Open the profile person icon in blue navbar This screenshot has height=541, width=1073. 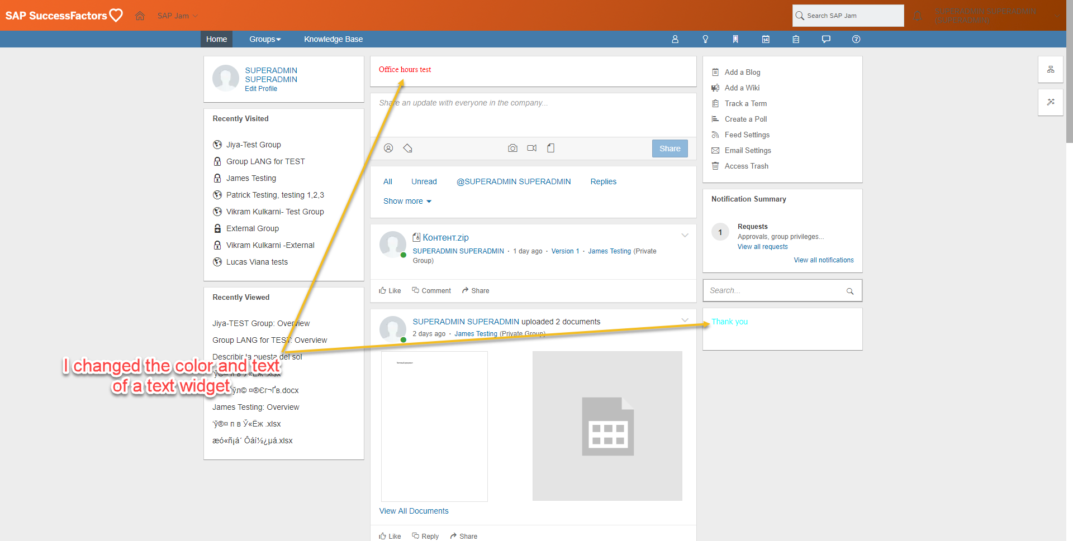point(675,39)
